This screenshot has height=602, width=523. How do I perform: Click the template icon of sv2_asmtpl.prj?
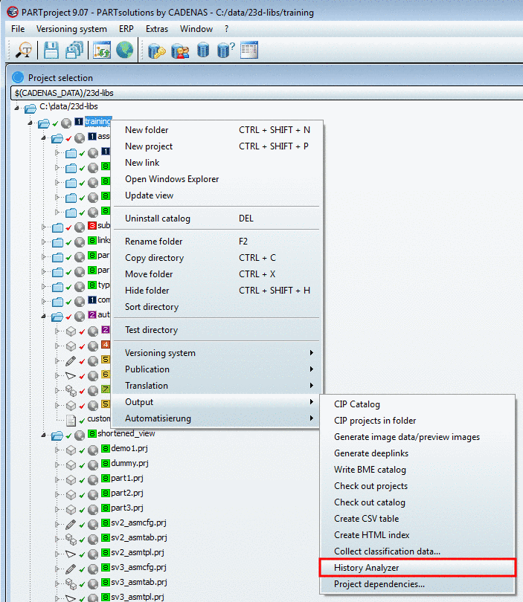(x=71, y=554)
